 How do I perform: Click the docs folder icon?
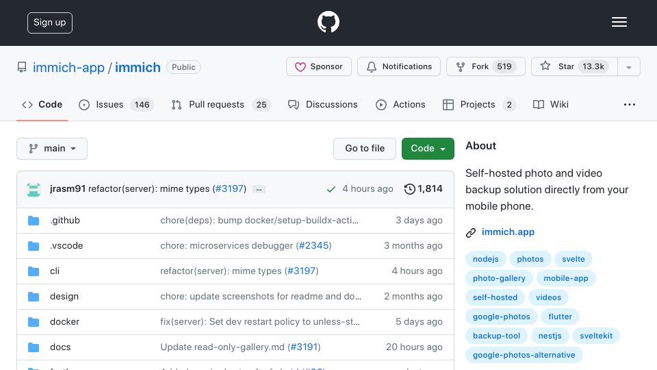pos(34,347)
